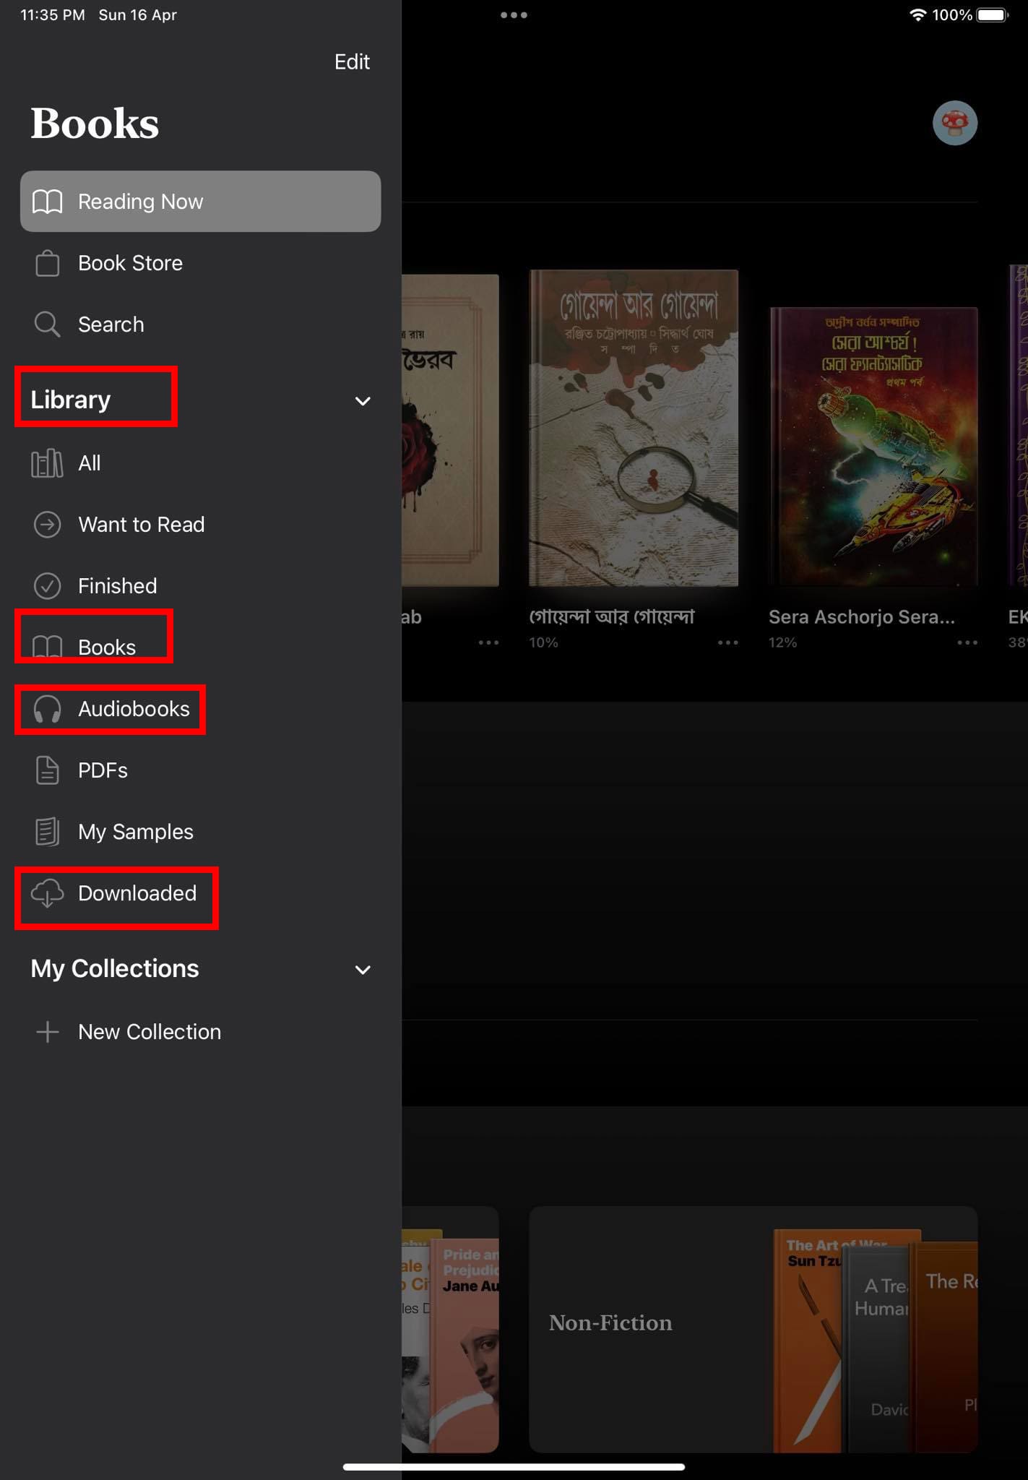Select the Library heading
Screen dimensions: 1028x1480
[71, 400]
